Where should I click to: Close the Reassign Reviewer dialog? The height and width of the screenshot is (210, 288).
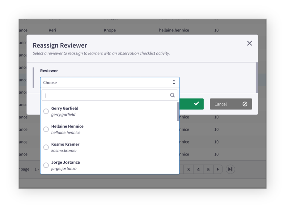point(249,43)
